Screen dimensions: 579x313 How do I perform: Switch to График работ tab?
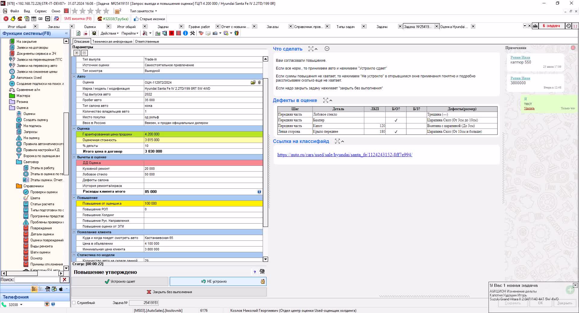point(199,27)
